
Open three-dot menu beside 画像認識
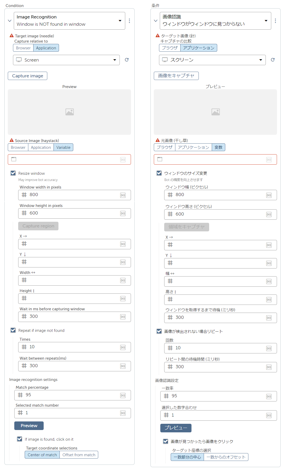point(275,21)
